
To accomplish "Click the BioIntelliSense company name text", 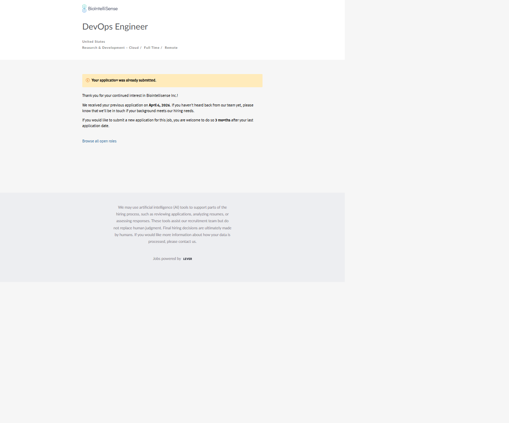I will (103, 9).
